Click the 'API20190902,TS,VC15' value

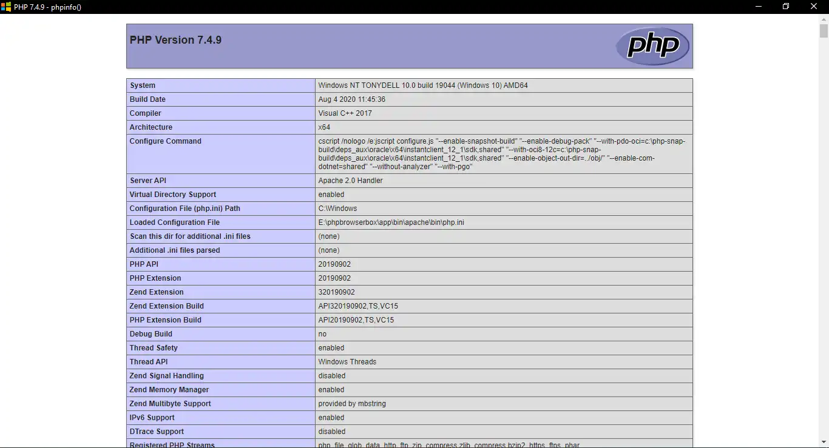click(356, 320)
